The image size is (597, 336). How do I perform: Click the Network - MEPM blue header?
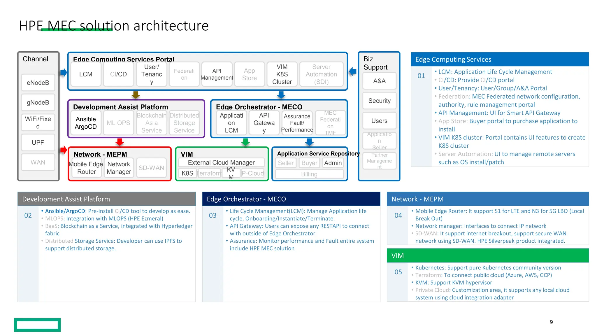click(x=488, y=199)
